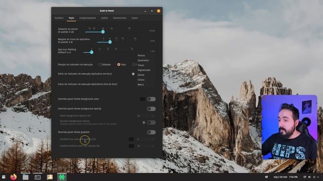Increase gradient top opacity with plus stepper

(152, 139)
